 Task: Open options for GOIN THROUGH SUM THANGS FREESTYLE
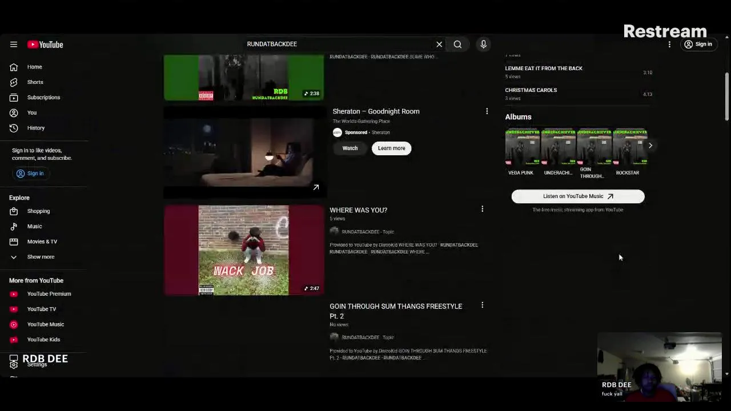point(482,305)
